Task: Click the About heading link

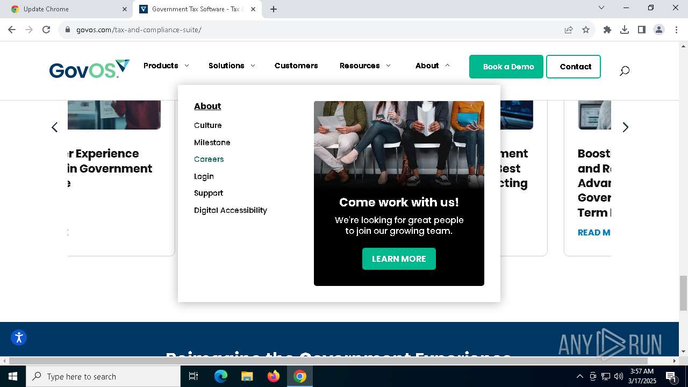Action: (x=207, y=106)
